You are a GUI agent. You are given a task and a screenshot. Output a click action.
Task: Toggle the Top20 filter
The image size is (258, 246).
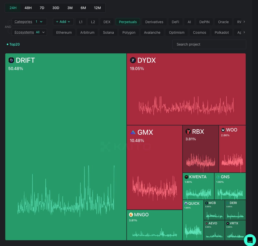(x=14, y=44)
